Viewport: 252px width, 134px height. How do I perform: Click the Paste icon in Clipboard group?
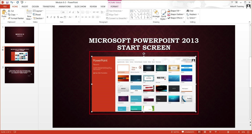point(4,13)
